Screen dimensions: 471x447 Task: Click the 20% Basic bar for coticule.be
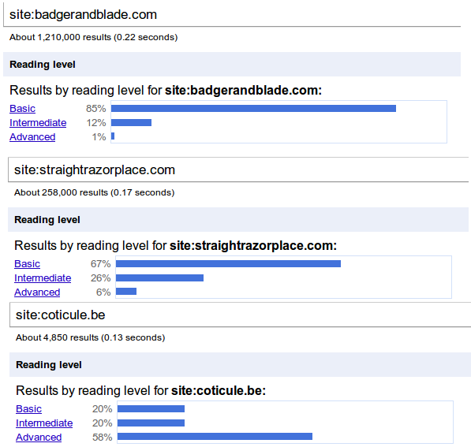point(151,408)
